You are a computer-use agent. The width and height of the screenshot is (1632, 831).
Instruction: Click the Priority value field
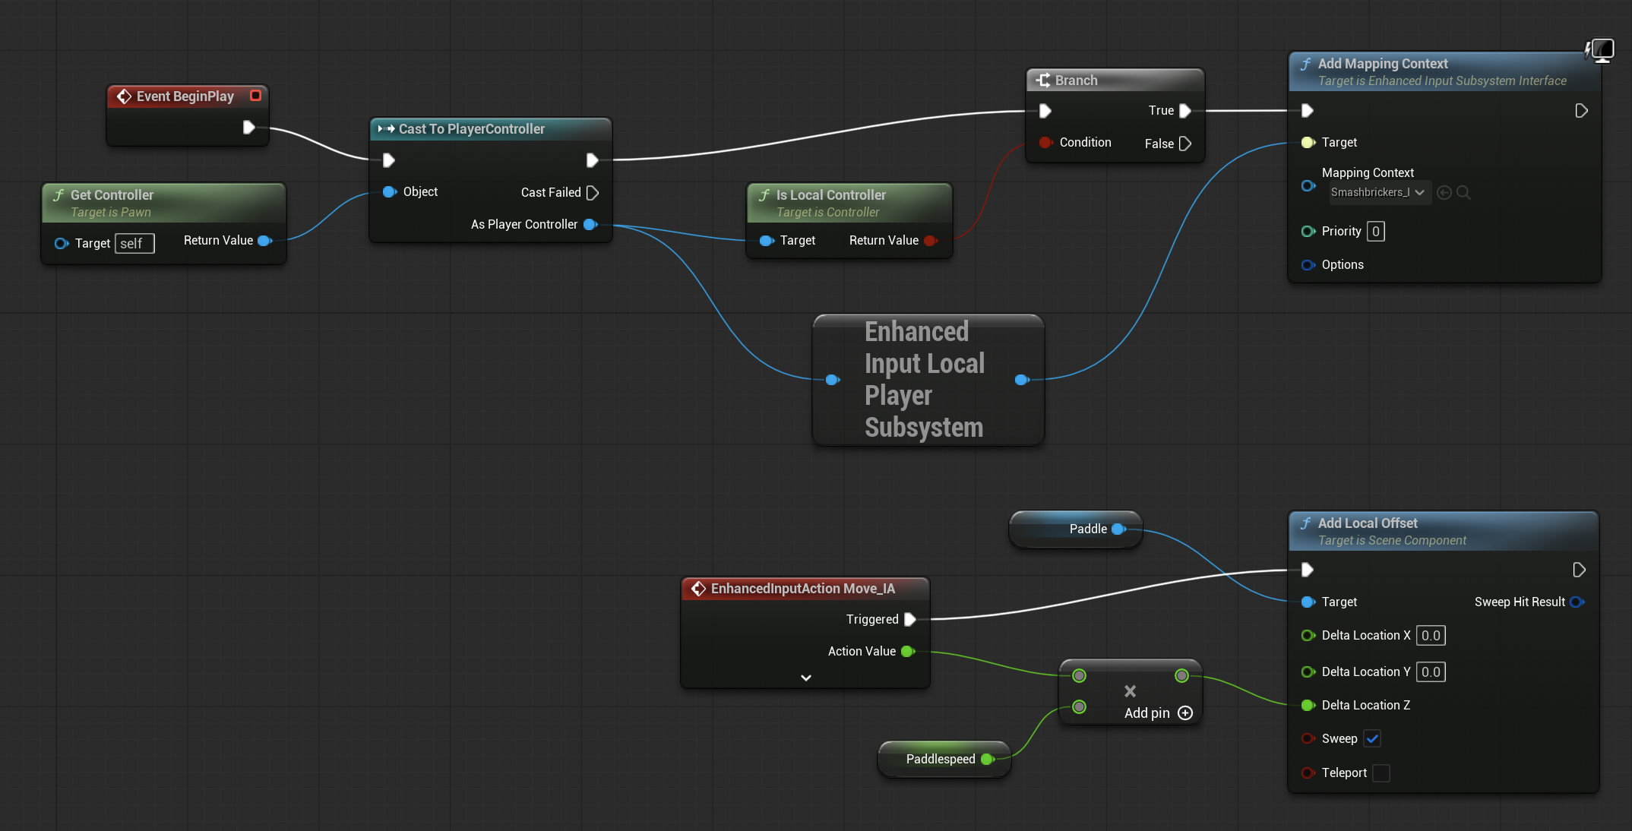point(1376,232)
